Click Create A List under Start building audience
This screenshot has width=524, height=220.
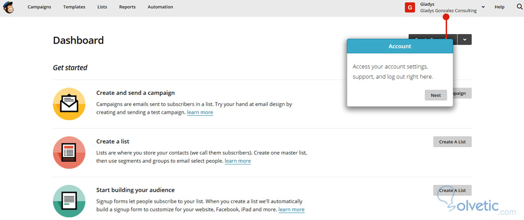tap(452, 190)
